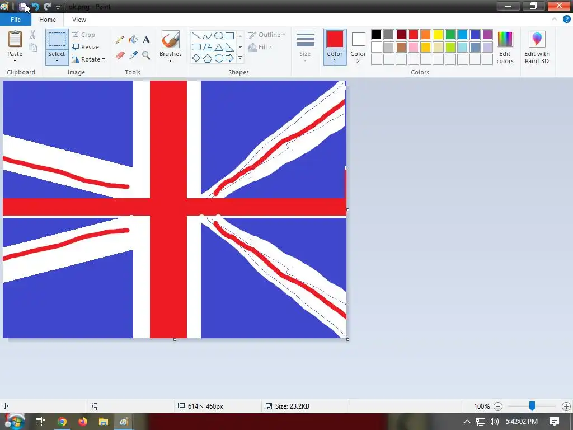
Task: Choose the Curve shape
Action: pyautogui.click(x=207, y=35)
